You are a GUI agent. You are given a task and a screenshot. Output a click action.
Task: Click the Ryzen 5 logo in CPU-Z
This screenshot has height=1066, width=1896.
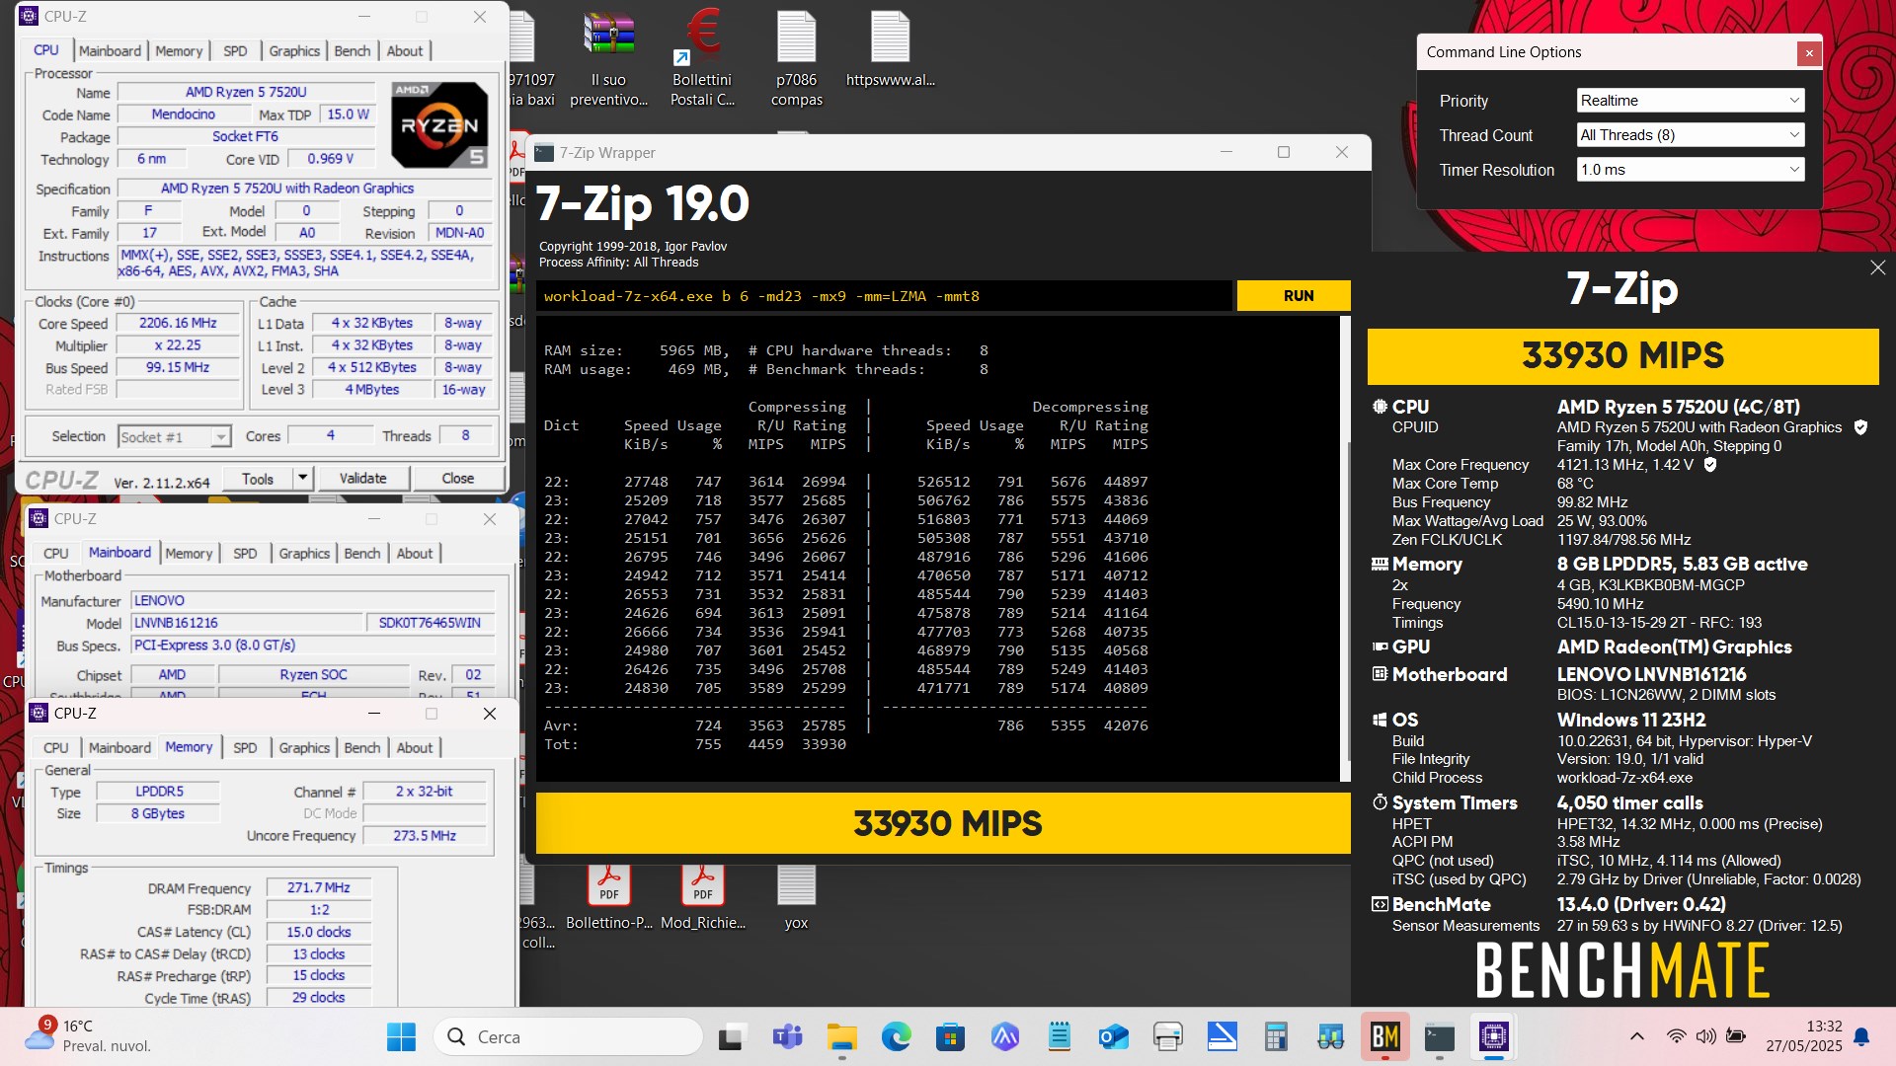click(x=439, y=124)
